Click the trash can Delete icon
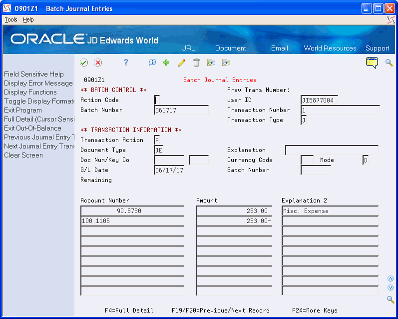The image size is (398, 319). 196,62
